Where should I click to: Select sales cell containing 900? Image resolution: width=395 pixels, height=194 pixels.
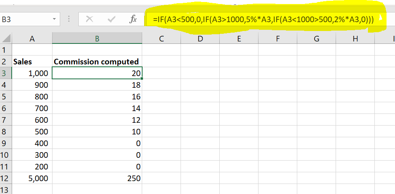tap(32, 85)
